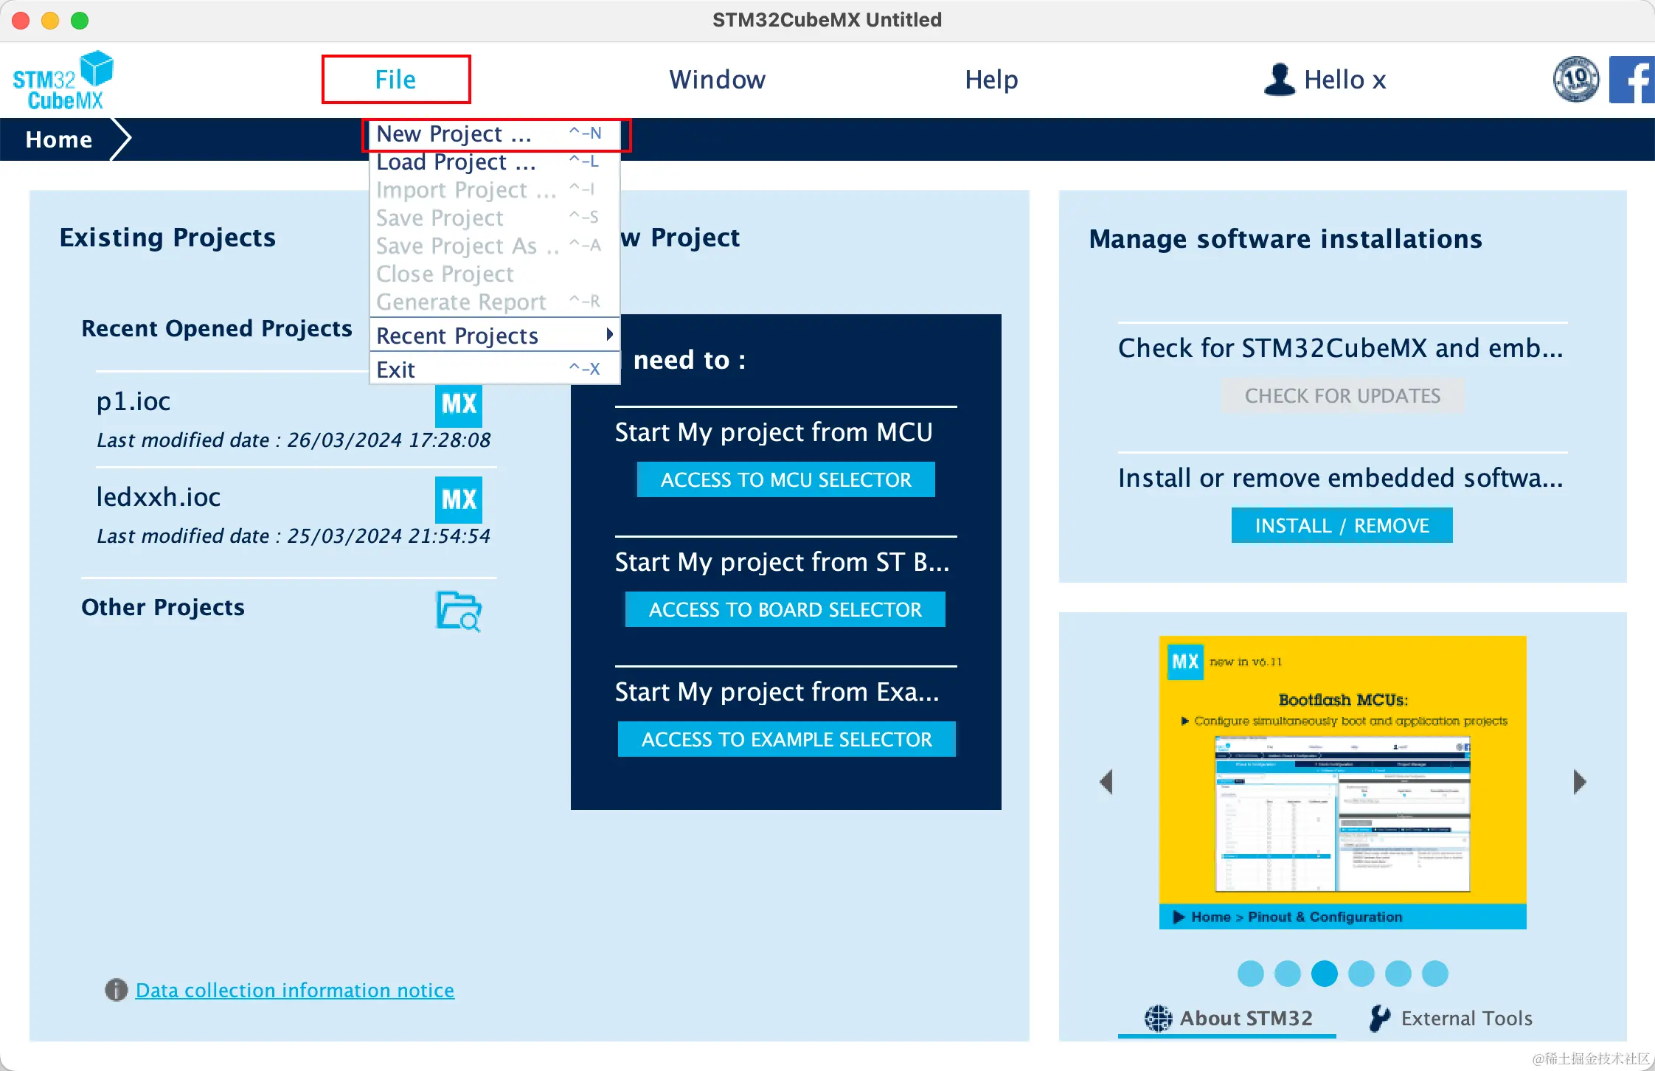This screenshot has width=1655, height=1071.
Task: Click the 10-year anniversary badge icon
Action: click(1576, 80)
